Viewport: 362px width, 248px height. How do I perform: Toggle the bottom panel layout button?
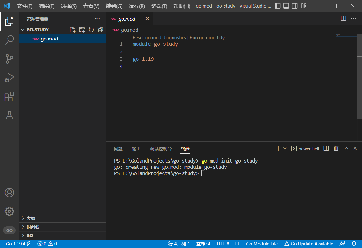point(286,6)
